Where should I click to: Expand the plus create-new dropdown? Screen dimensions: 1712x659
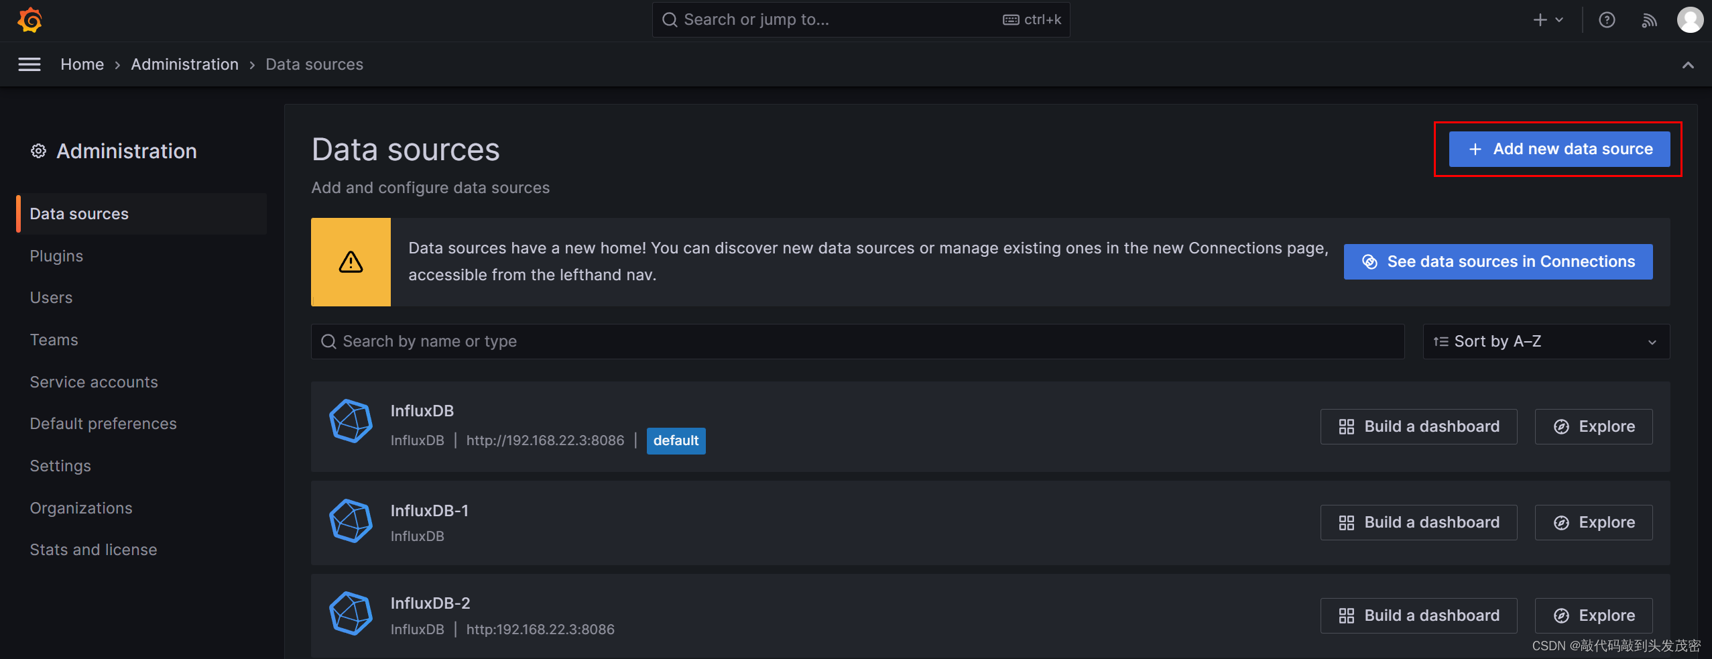click(x=1548, y=20)
